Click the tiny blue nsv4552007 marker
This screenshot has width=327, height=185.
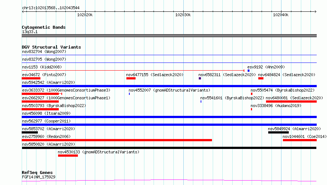(129, 94)
